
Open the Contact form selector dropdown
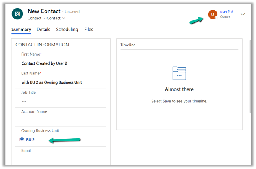coord(56,18)
